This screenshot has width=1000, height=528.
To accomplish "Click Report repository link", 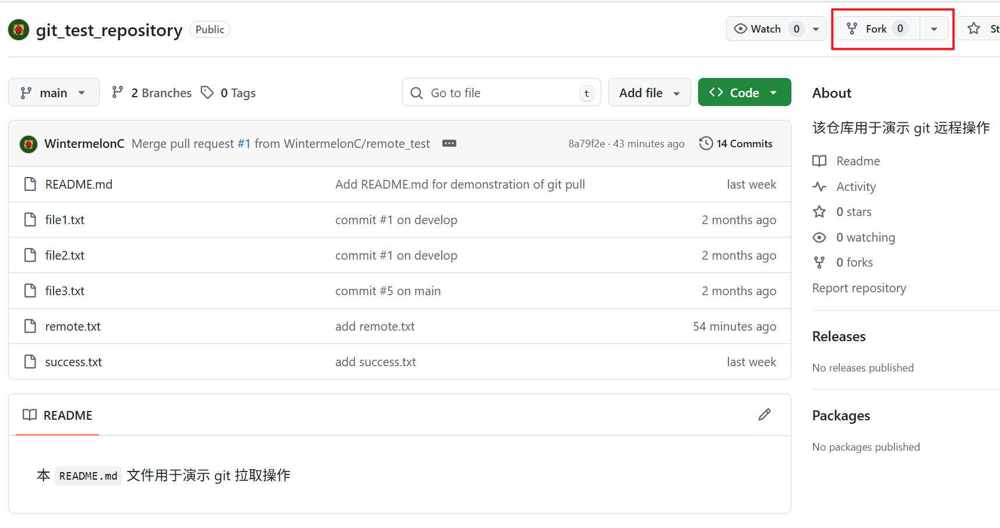I will pyautogui.click(x=859, y=288).
